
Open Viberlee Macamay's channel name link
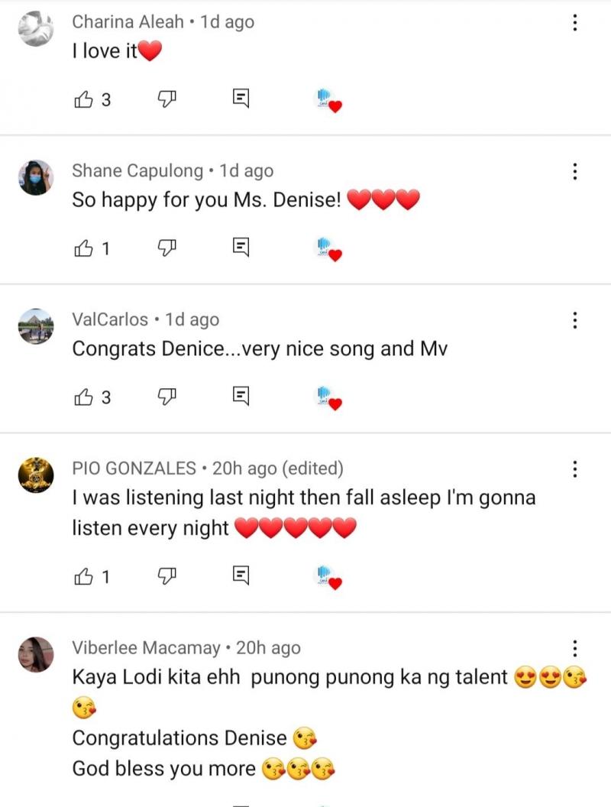click(x=146, y=648)
